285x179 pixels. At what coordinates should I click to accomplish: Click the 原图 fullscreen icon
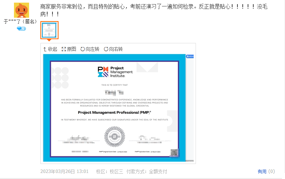64,49
